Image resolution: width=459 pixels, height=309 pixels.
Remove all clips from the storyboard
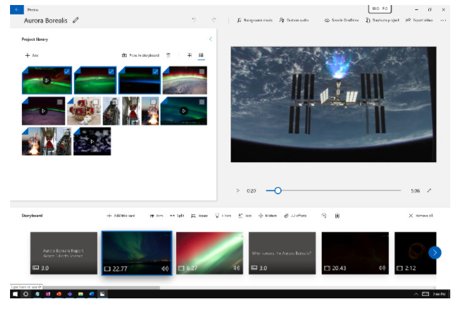point(421,216)
